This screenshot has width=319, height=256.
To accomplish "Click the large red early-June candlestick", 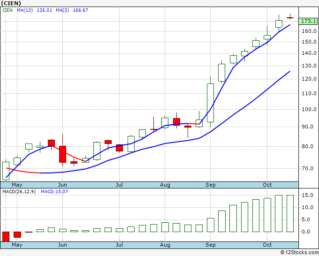I will pyautogui.click(x=63, y=154).
